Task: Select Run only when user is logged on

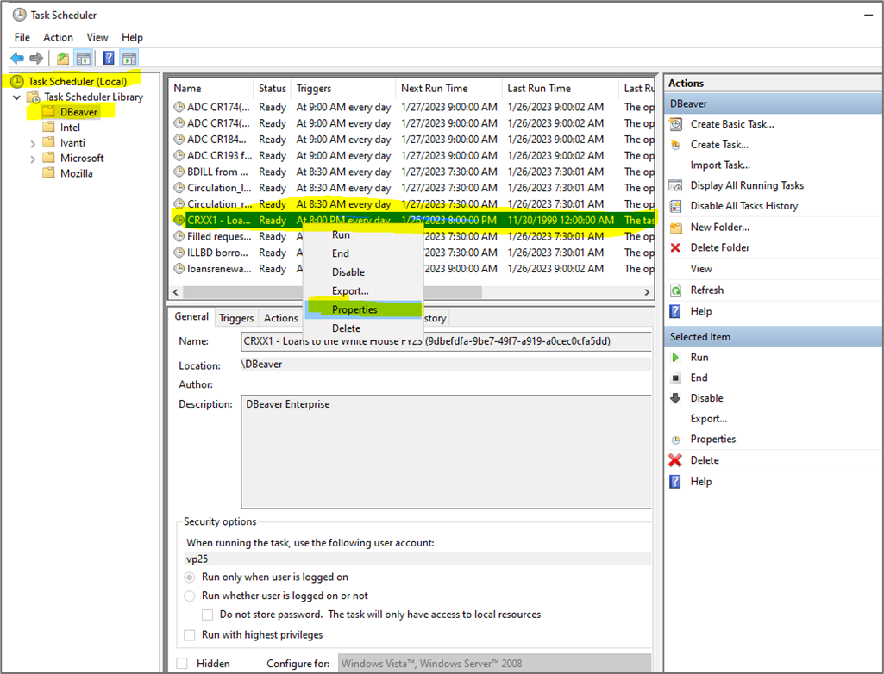Action: (190, 577)
